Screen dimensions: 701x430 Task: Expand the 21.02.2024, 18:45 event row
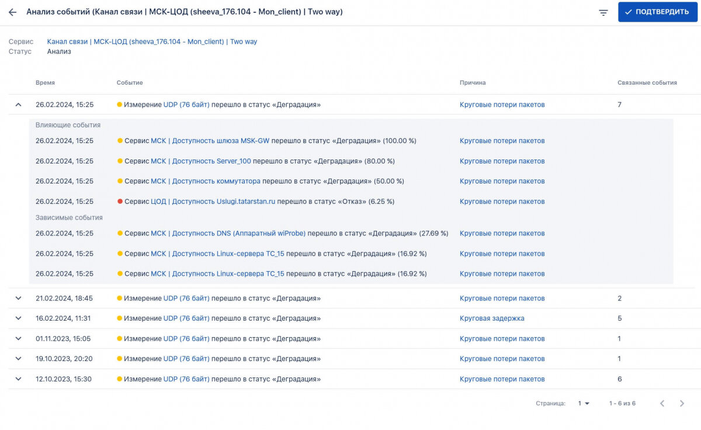18,298
